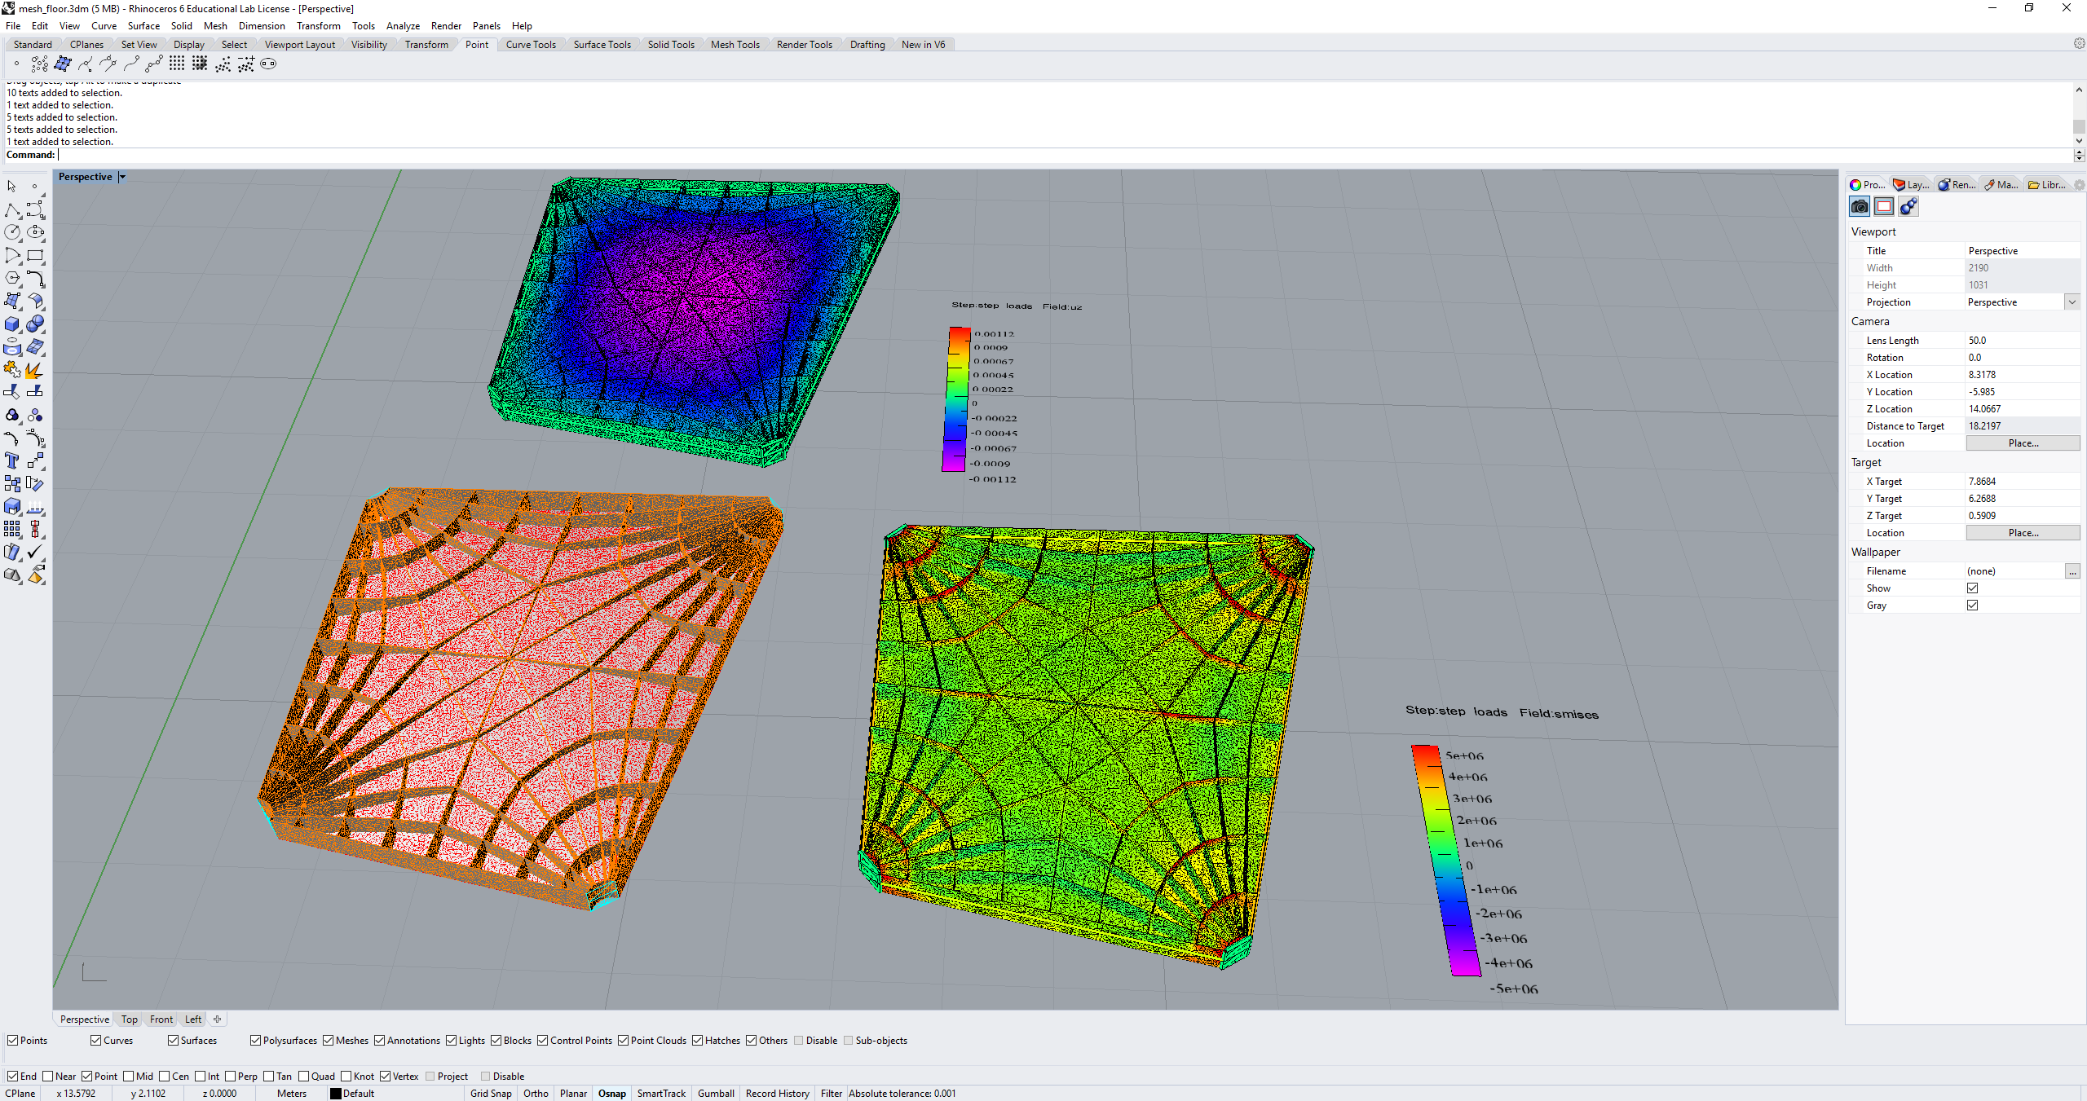Switch to the Top viewport tab
The image size is (2087, 1101).
pos(128,1019)
